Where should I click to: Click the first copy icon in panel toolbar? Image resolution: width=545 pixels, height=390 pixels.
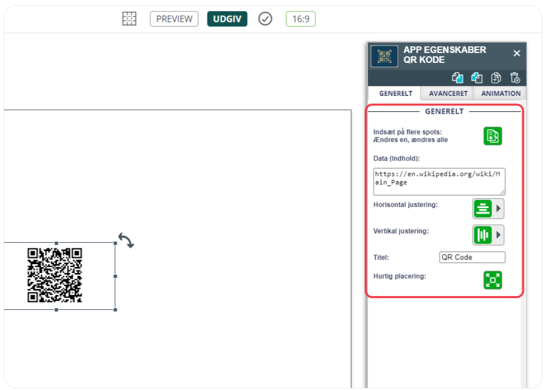[457, 78]
